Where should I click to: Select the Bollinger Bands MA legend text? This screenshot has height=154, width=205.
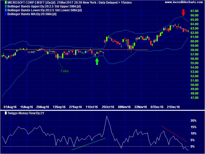pos(32,14)
